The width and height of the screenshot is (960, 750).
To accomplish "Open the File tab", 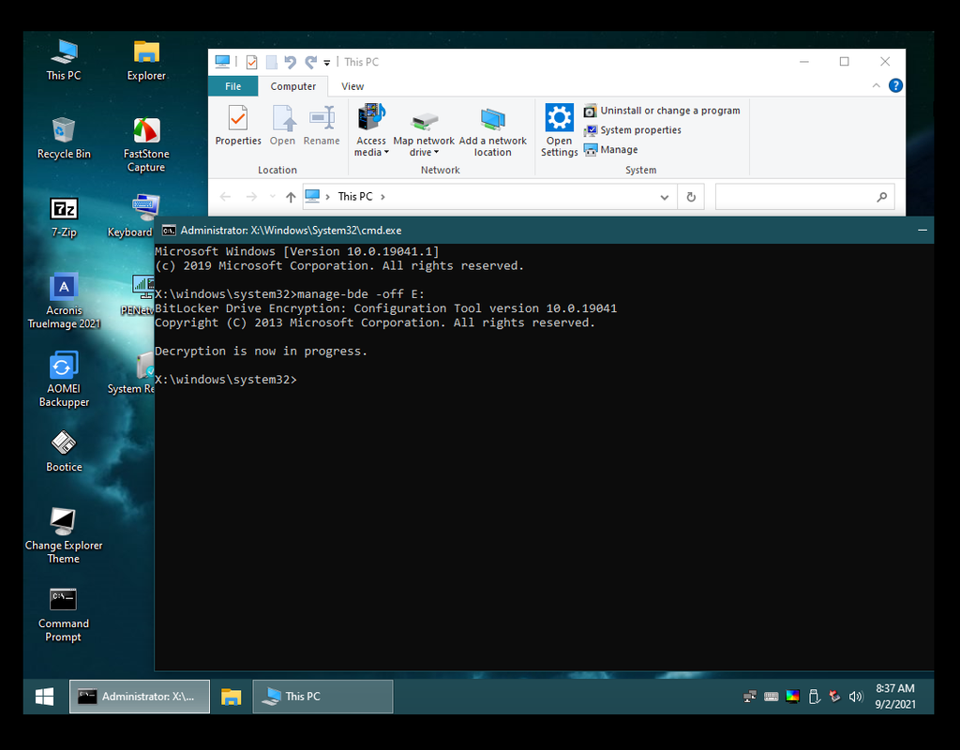I will 233,86.
